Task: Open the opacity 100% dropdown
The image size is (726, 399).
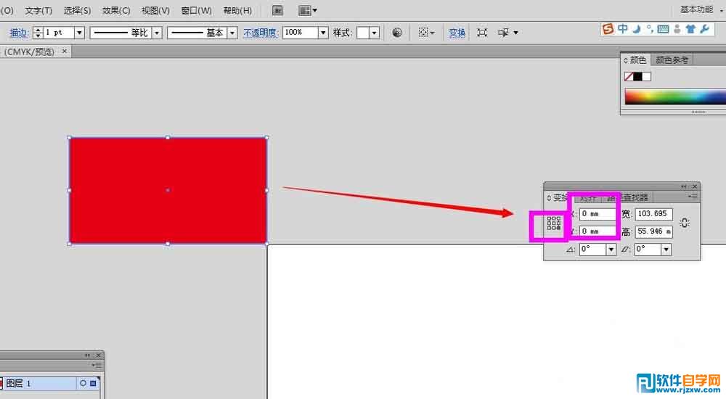Action: pyautogui.click(x=323, y=33)
